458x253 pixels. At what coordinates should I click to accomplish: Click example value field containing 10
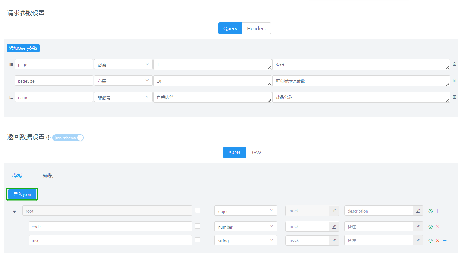click(212, 81)
